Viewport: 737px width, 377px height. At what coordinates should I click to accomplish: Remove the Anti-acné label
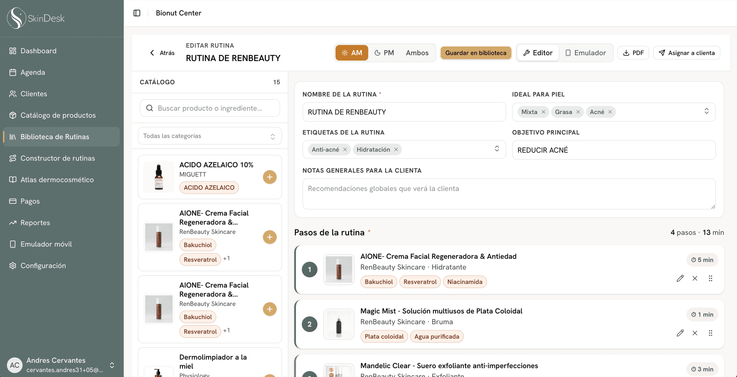(x=345, y=149)
